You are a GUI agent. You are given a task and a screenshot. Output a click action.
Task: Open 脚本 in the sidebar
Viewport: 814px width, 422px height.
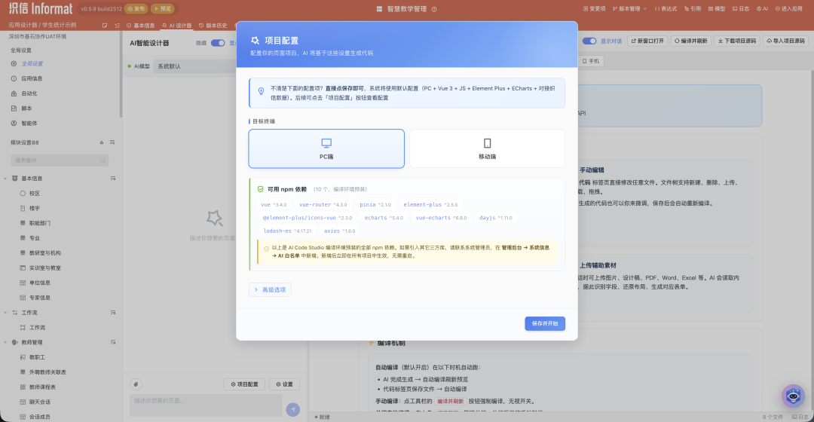(x=26, y=109)
